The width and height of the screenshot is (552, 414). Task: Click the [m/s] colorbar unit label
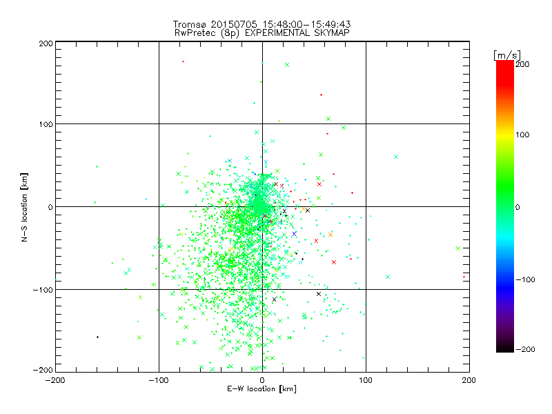tap(506, 55)
